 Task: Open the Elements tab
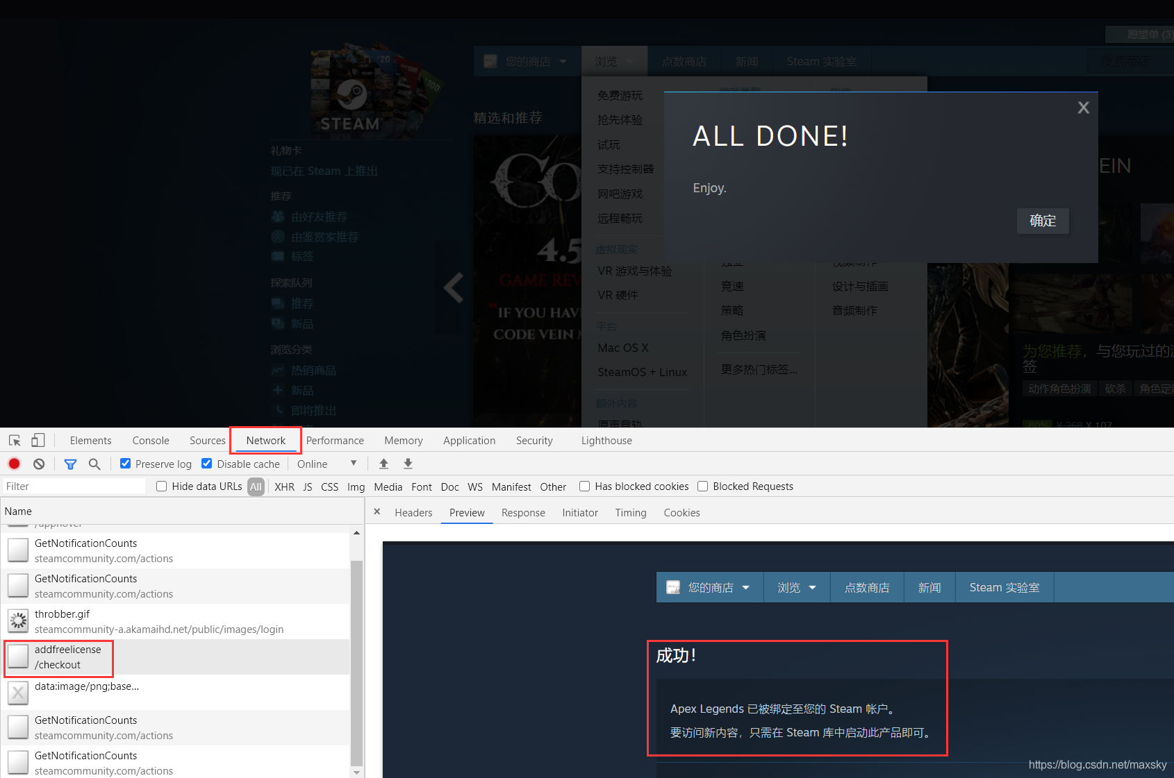click(x=90, y=441)
